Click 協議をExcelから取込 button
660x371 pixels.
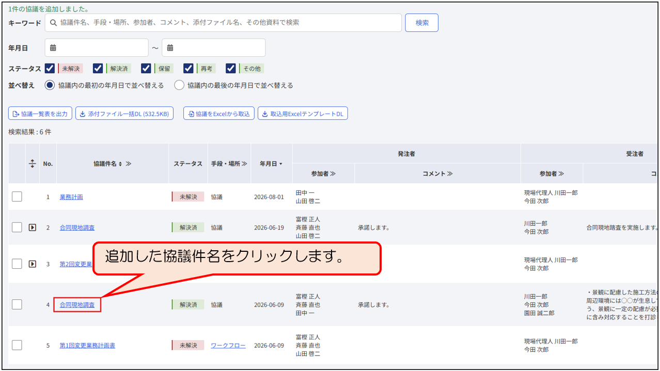click(x=219, y=114)
